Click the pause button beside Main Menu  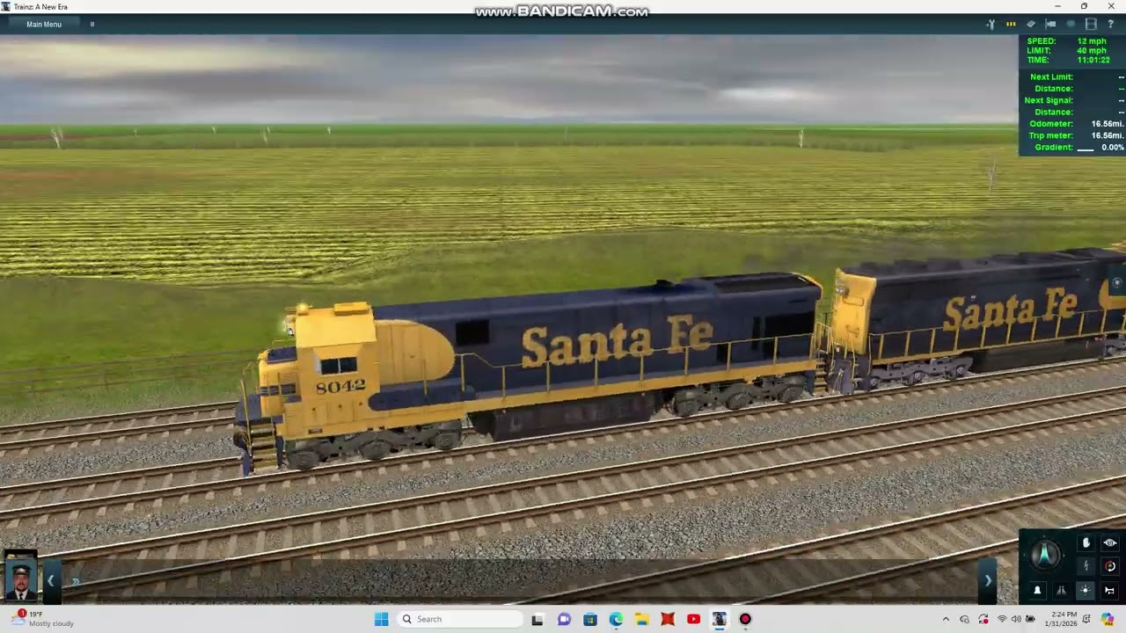pyautogui.click(x=92, y=25)
